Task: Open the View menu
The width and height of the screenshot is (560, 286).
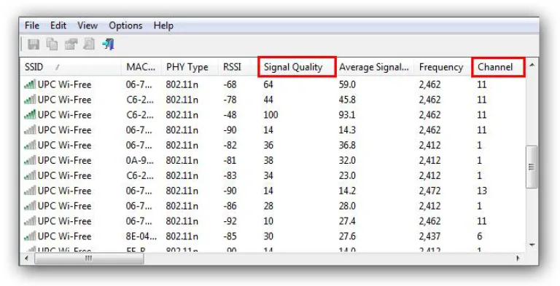Action: tap(87, 25)
